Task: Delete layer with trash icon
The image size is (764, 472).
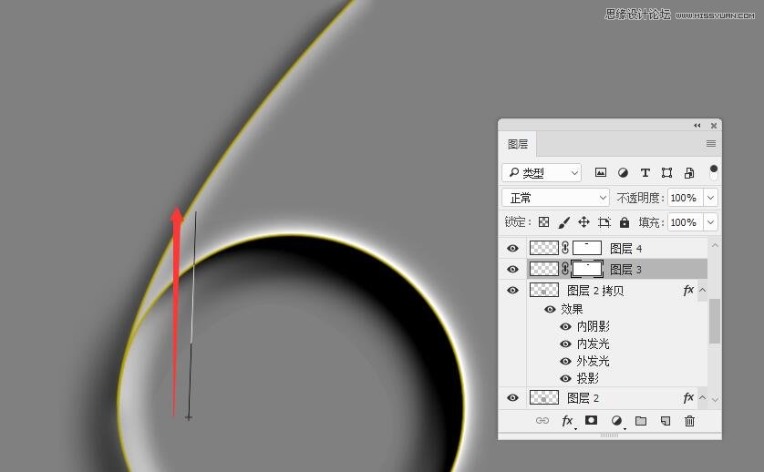Action: (689, 421)
